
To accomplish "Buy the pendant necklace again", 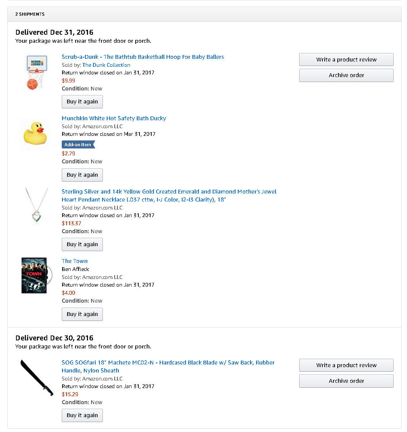I will (x=82, y=244).
